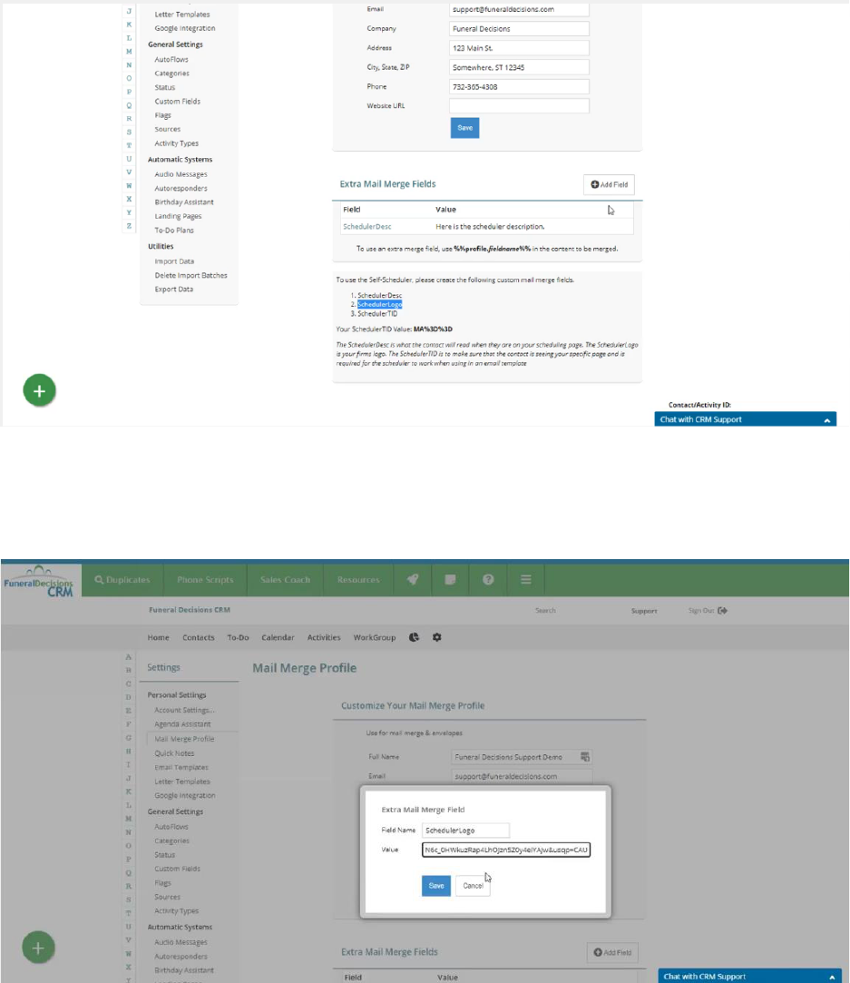Click the Sign Out arrow icon

[723, 611]
